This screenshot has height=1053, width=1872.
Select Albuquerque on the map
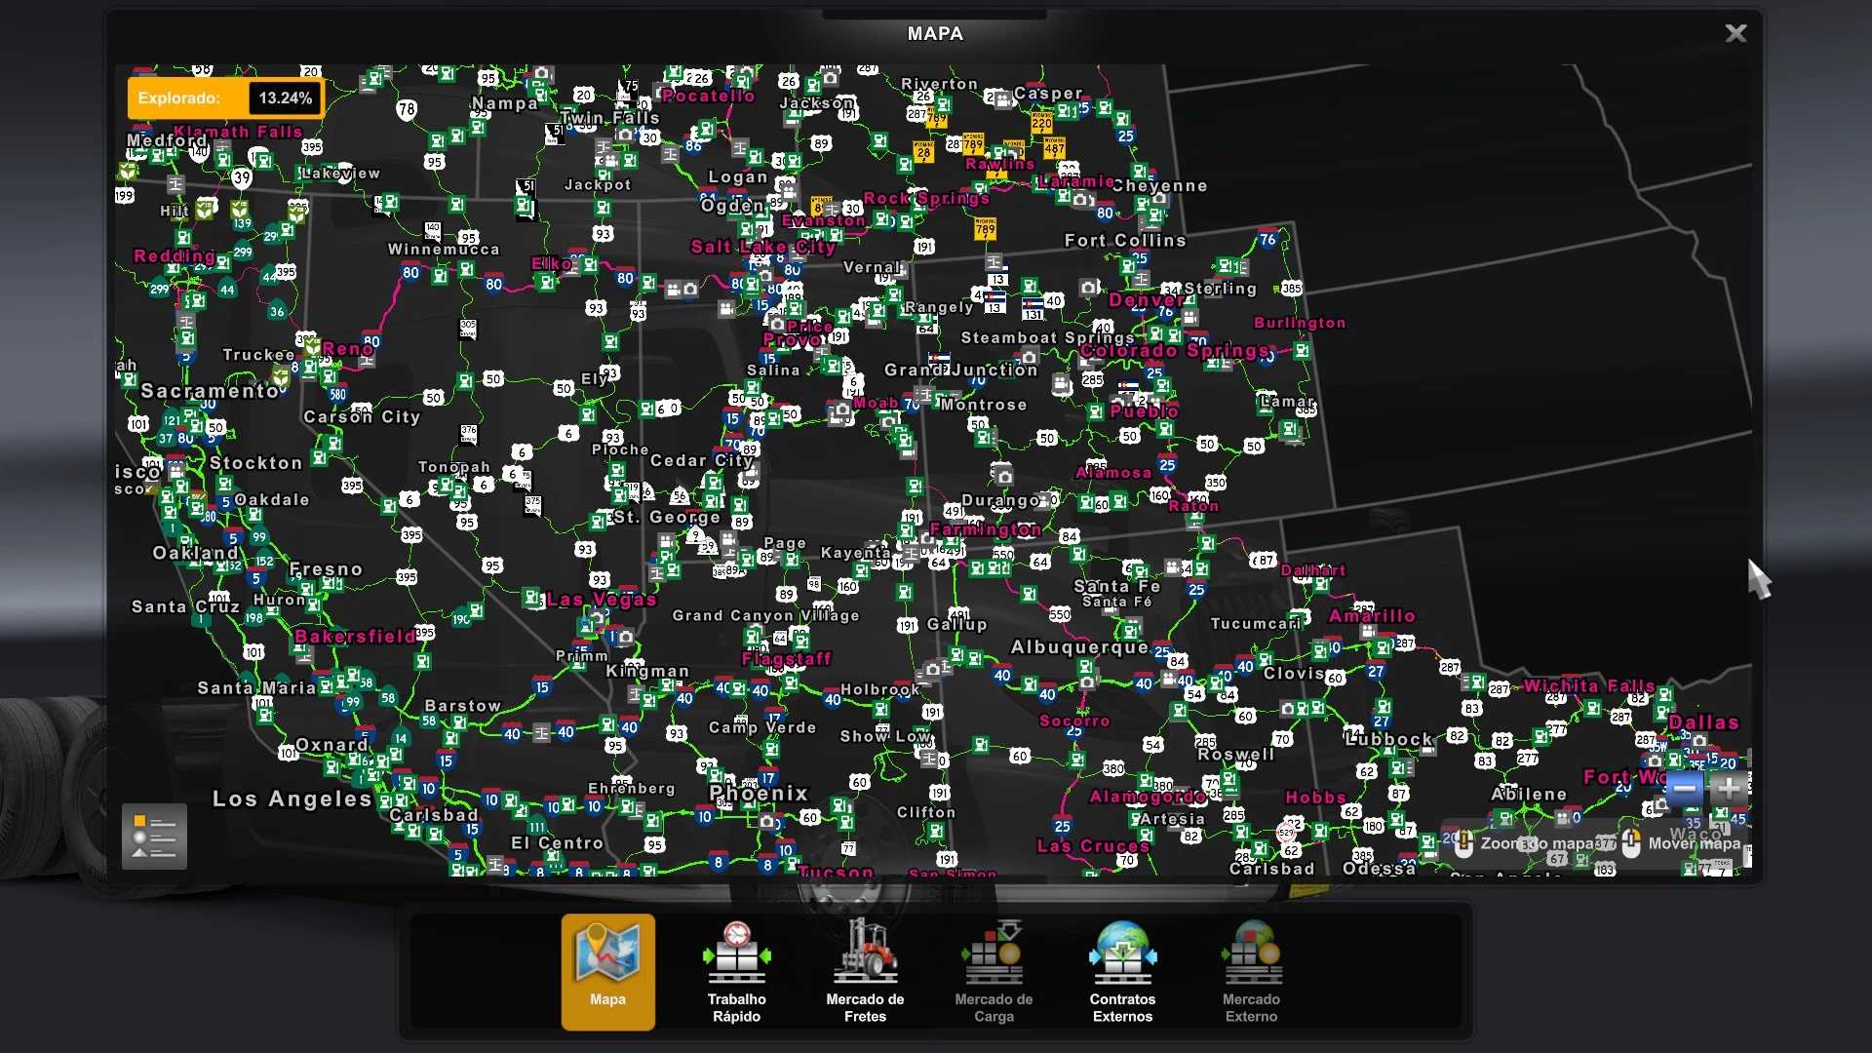coord(1079,647)
